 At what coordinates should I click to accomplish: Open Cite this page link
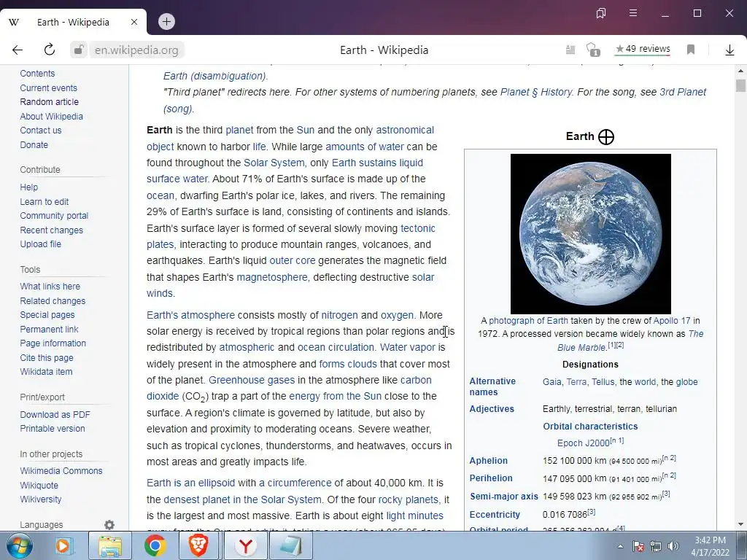[47, 357]
